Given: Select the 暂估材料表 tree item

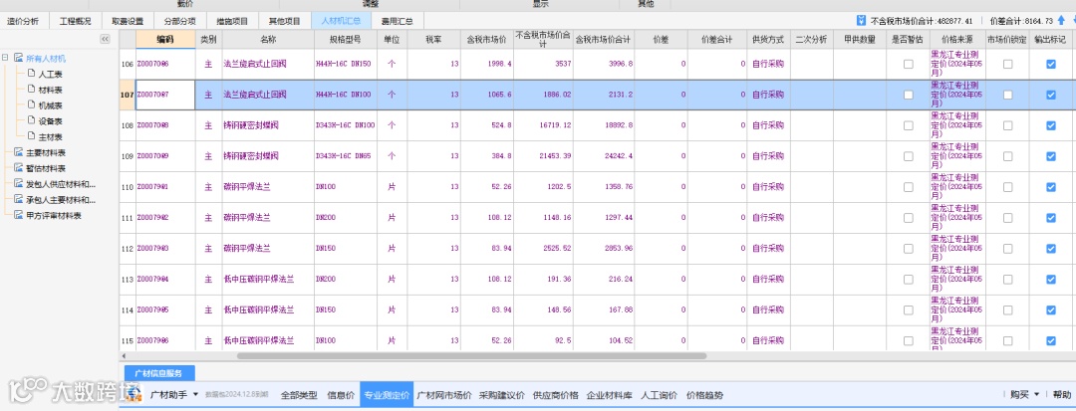Looking at the screenshot, I should 46,168.
